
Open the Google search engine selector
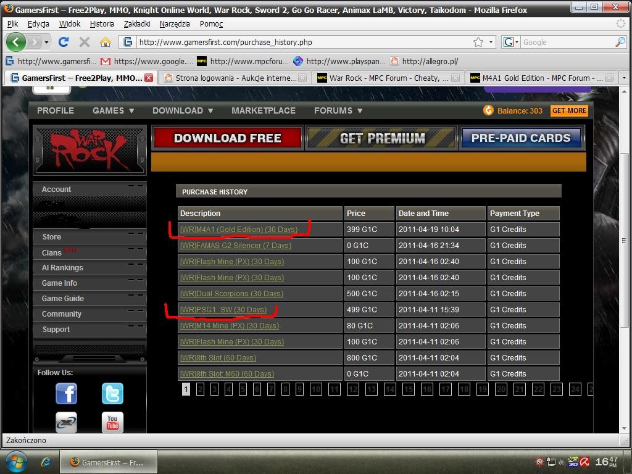click(x=510, y=42)
